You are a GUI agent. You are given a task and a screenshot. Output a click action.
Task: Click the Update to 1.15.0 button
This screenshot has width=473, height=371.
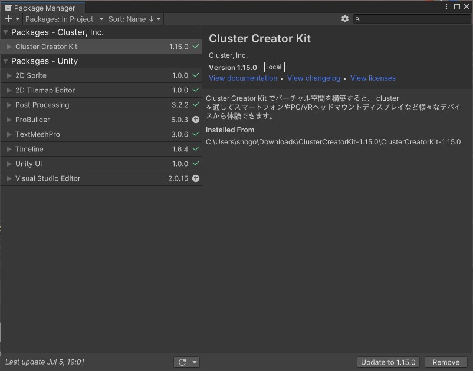[x=388, y=362]
